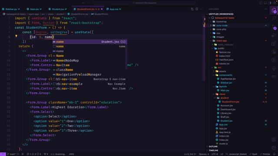
Task: Expand the TIMELINE section
Action: [213, 150]
